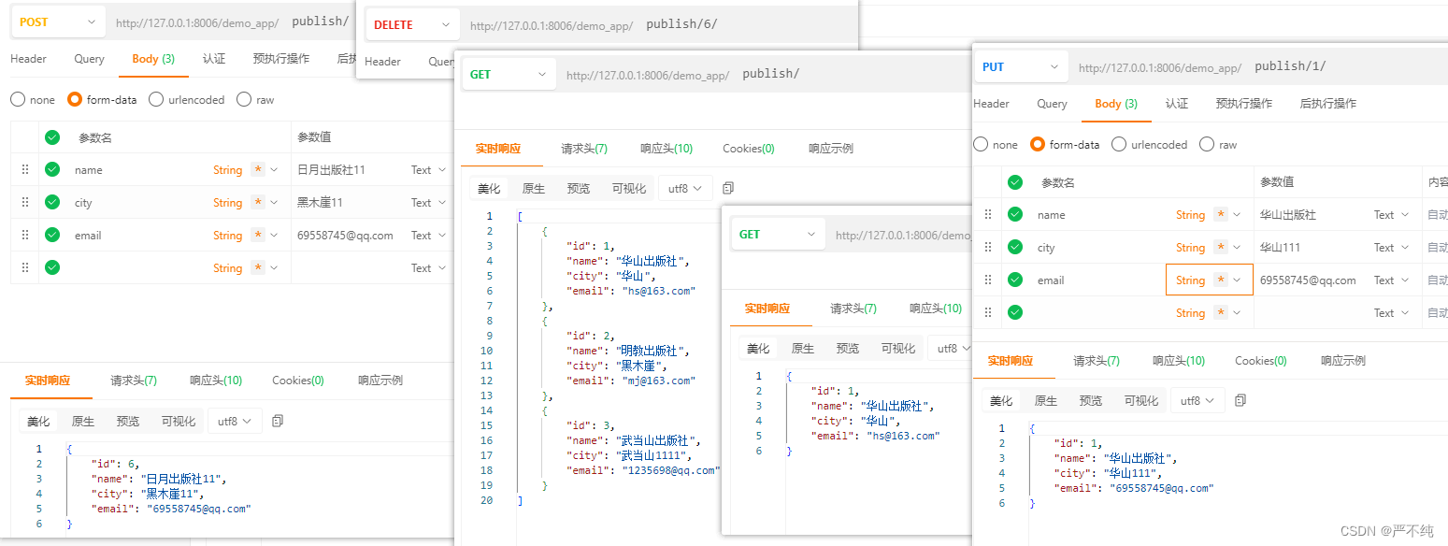Open the Text type dropdown of PUT city row
Screen dimensions: 1448x546
click(x=1391, y=248)
